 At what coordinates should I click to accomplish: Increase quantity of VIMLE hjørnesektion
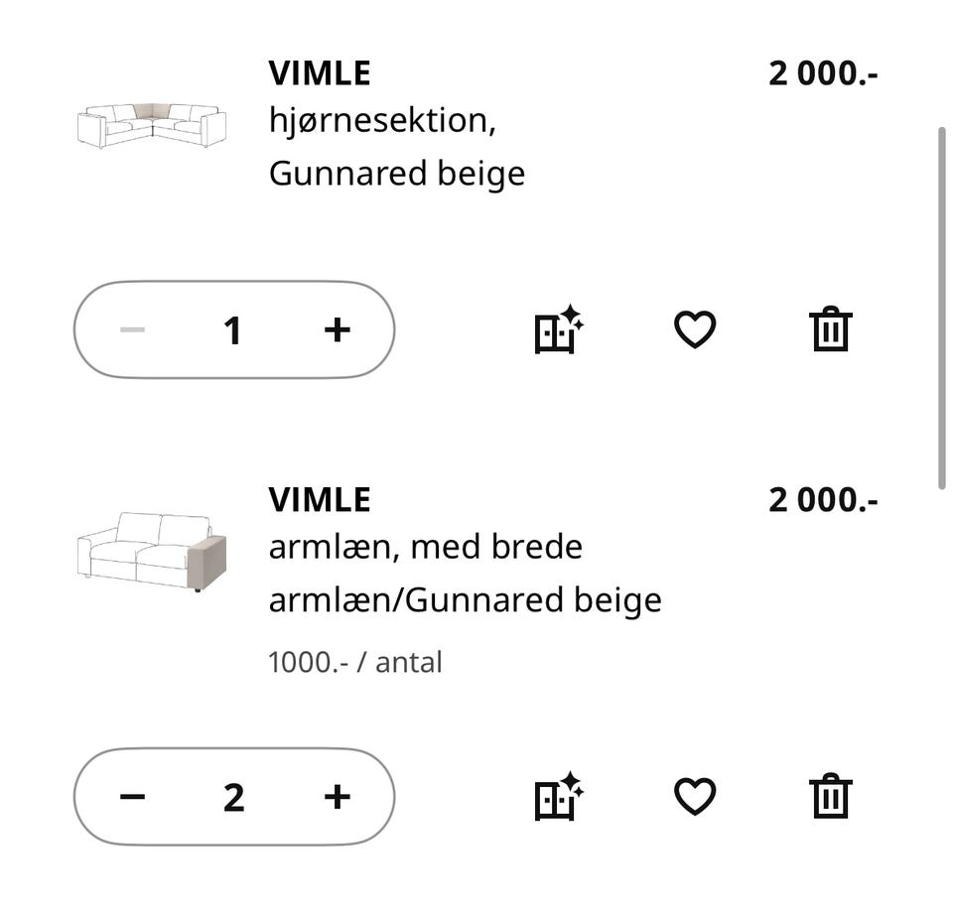pyautogui.click(x=337, y=329)
